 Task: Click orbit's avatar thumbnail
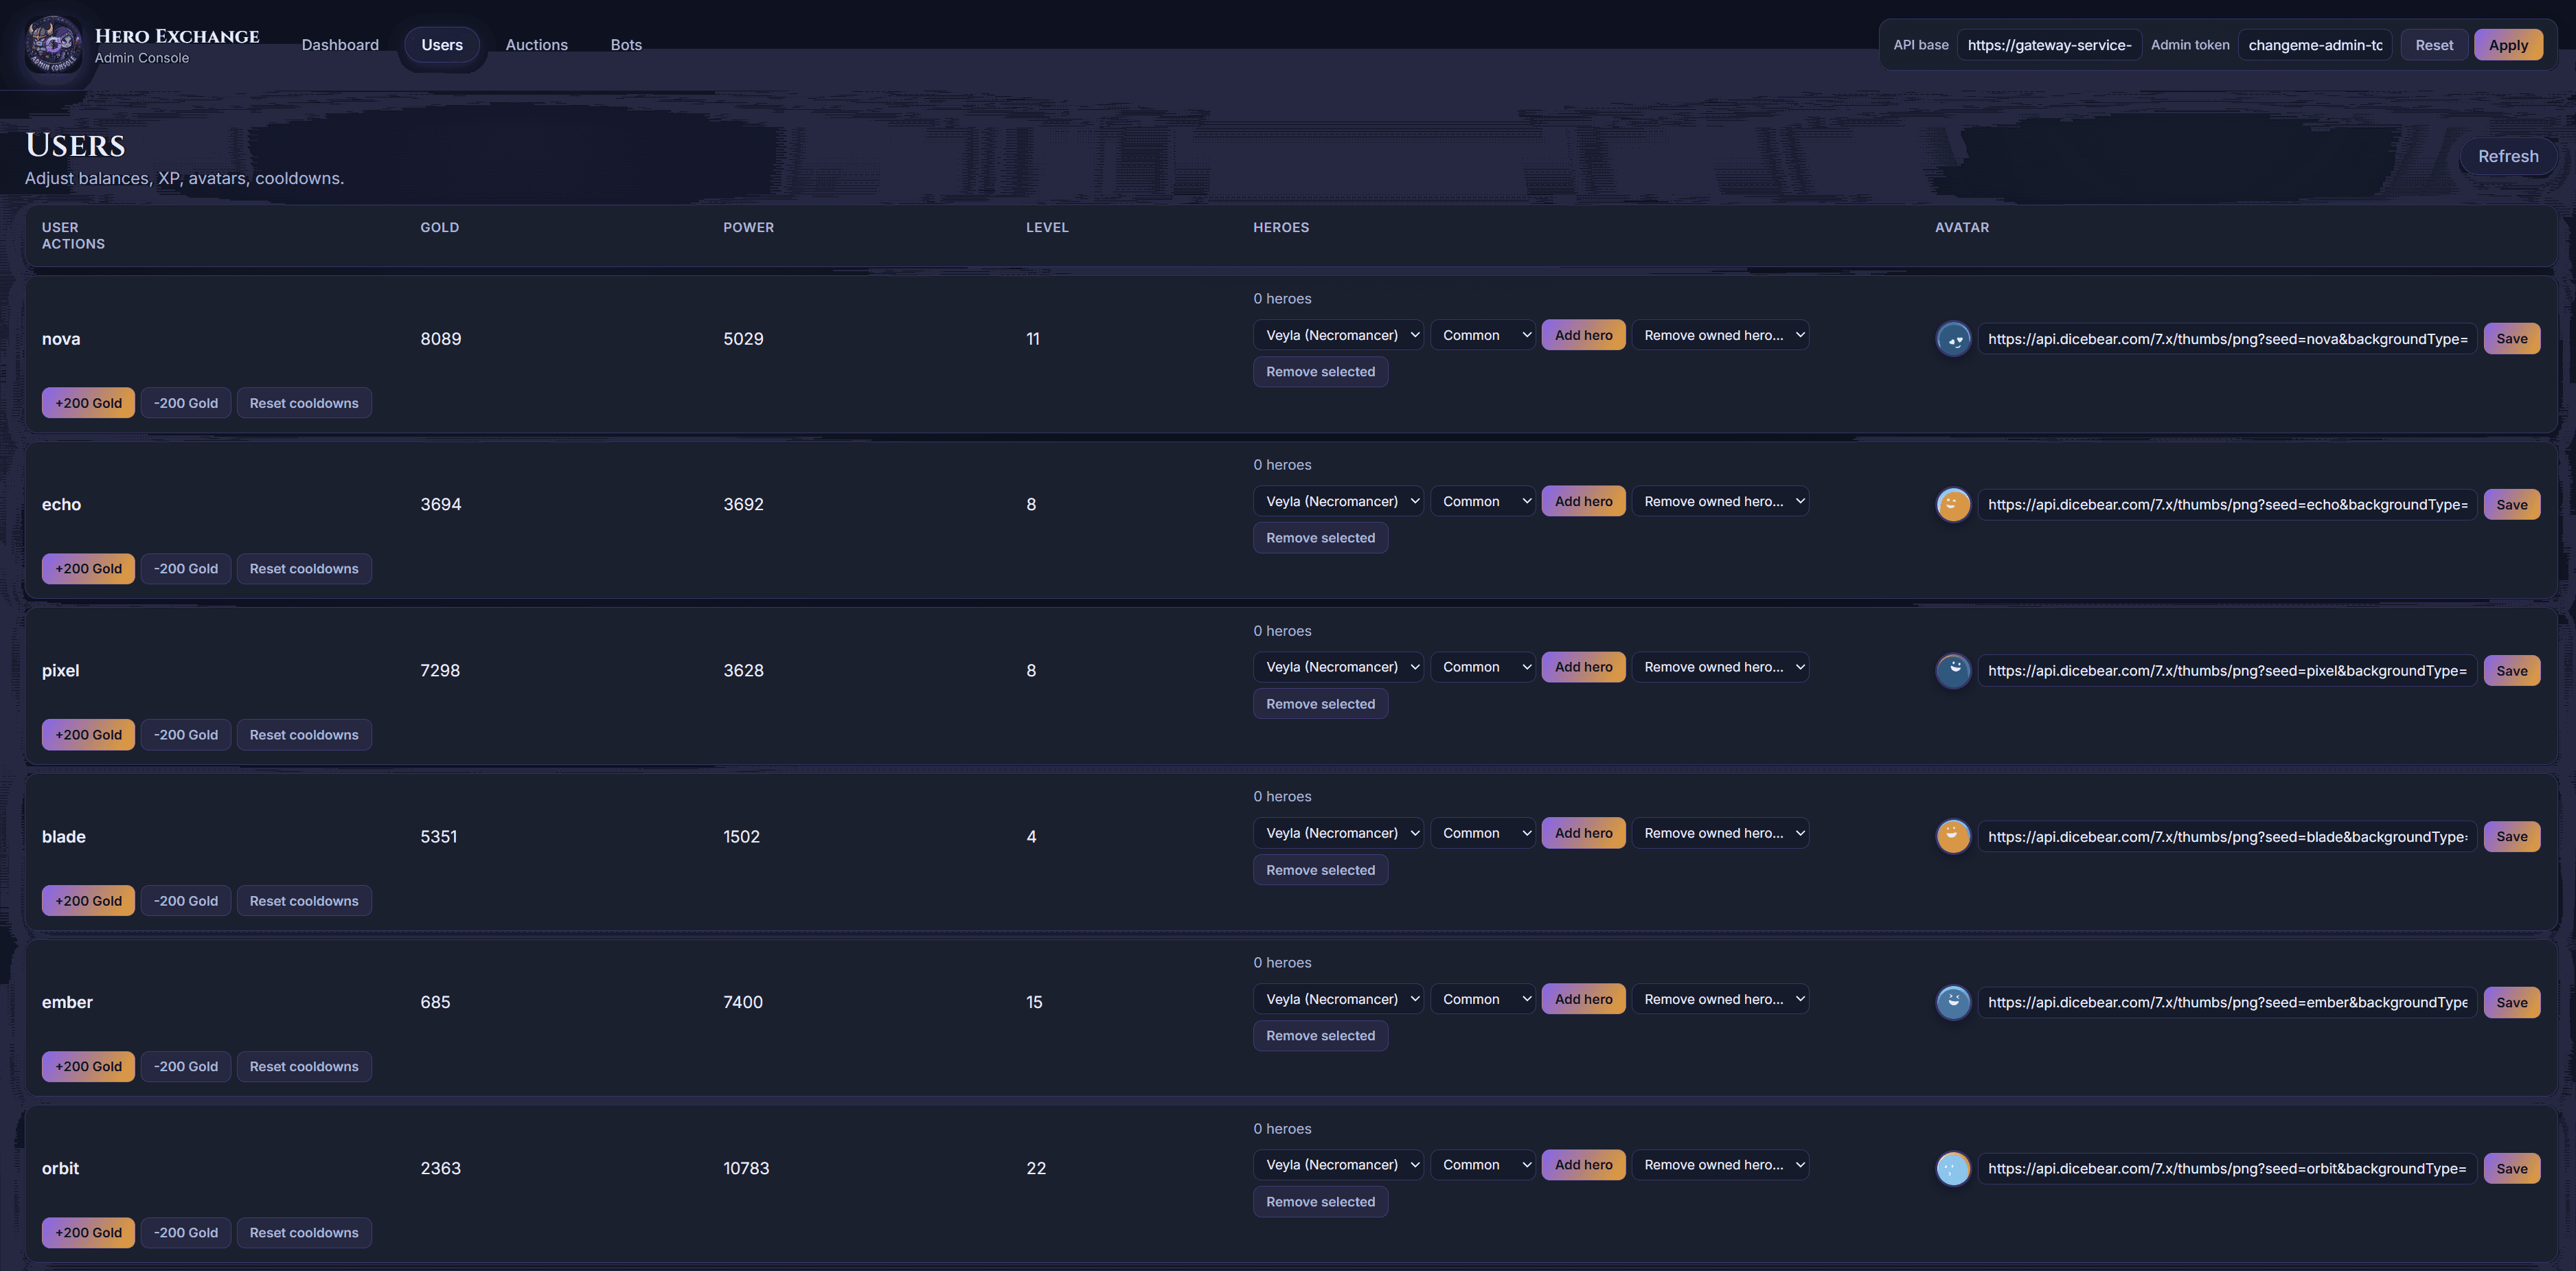click(x=1953, y=1168)
